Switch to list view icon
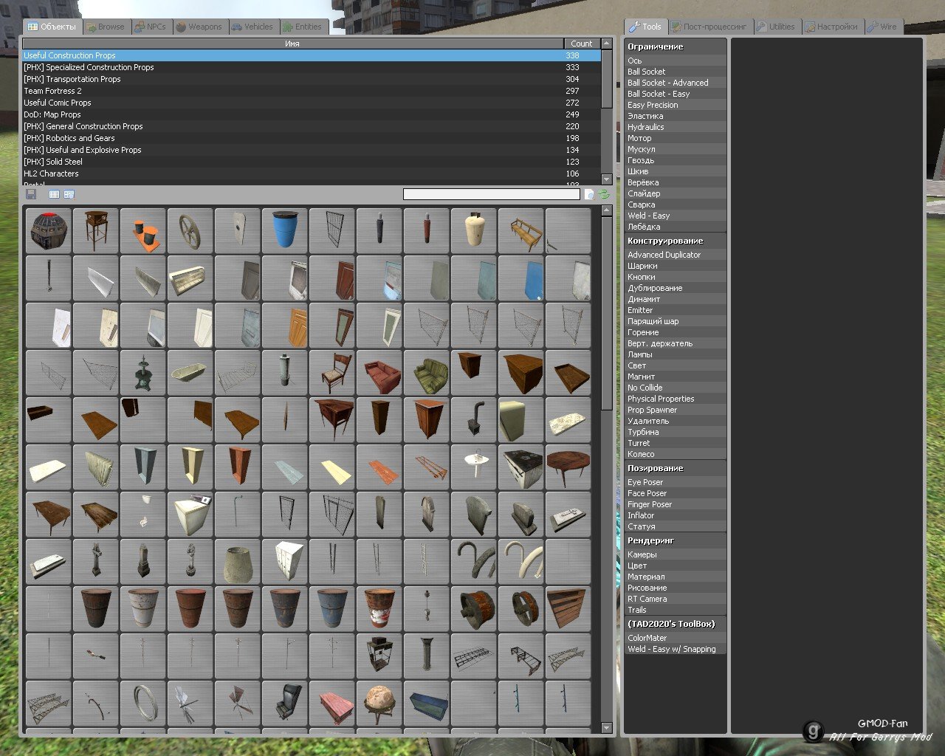Image resolution: width=945 pixels, height=756 pixels. [54, 194]
